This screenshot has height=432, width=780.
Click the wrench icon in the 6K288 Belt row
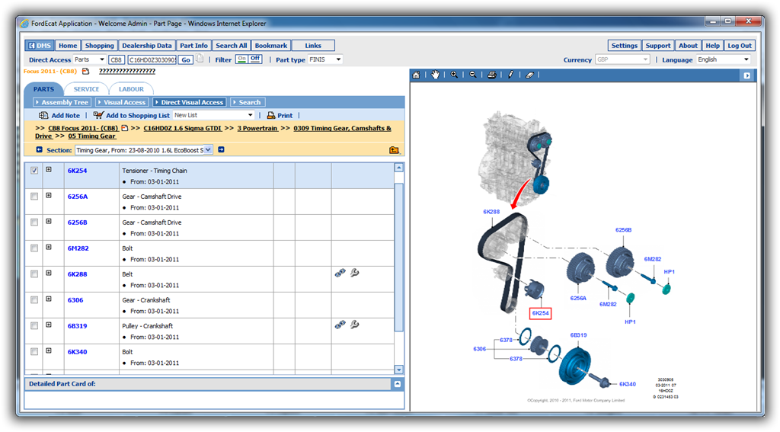coord(355,273)
